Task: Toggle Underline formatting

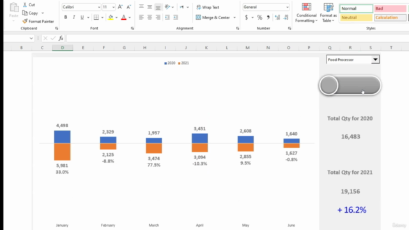Action: click(x=82, y=17)
